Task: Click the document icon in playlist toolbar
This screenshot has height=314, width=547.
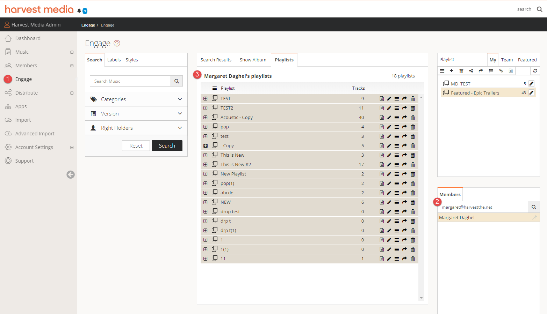Action: click(511, 71)
